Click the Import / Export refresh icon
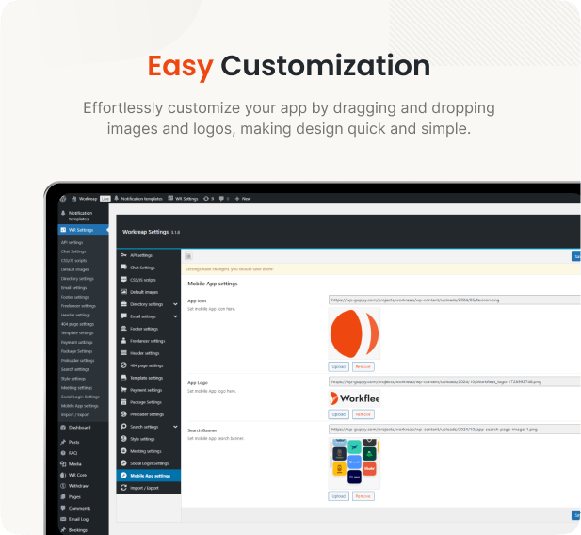The width and height of the screenshot is (581, 535). click(123, 488)
